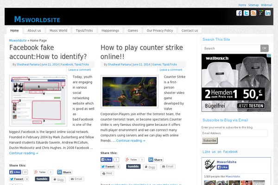Viewport: 278px width, 185px height.
Task: Continue reading the counter strike post
Action: (131, 141)
